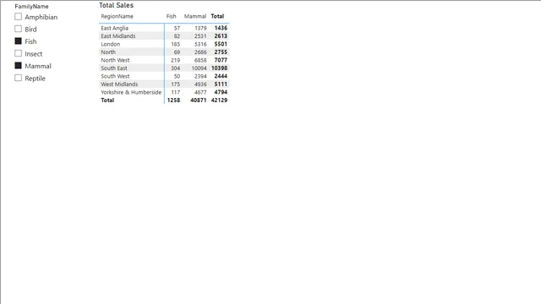Select the South East row label
541x304 pixels.
(114, 68)
